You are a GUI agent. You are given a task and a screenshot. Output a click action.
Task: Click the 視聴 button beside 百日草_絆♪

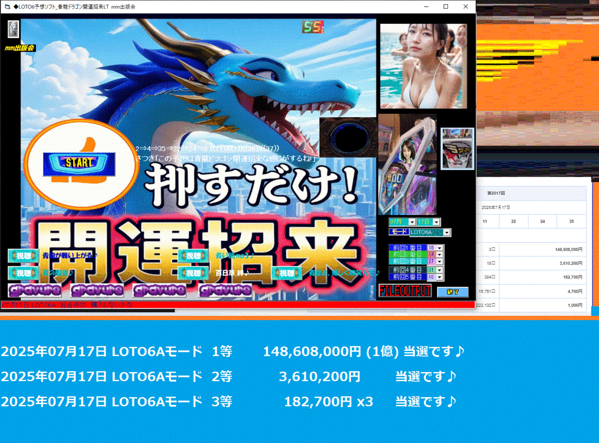pyautogui.click(x=193, y=273)
